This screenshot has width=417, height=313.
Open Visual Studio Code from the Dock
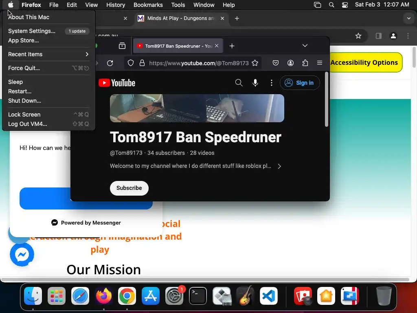269,296
